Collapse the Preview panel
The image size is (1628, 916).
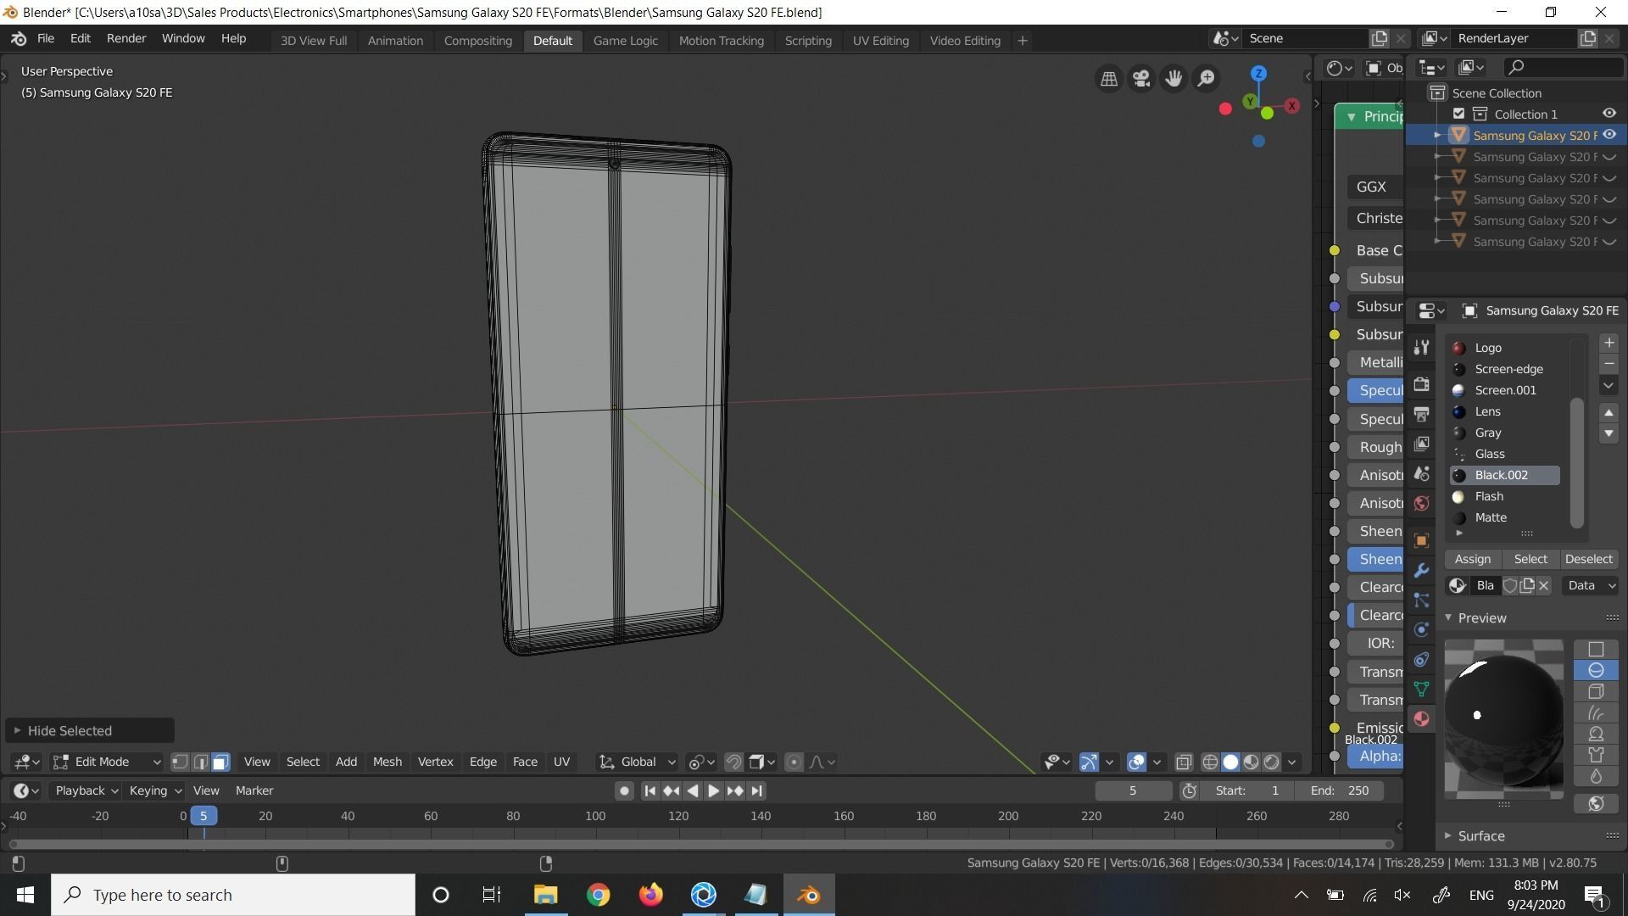pyautogui.click(x=1480, y=617)
